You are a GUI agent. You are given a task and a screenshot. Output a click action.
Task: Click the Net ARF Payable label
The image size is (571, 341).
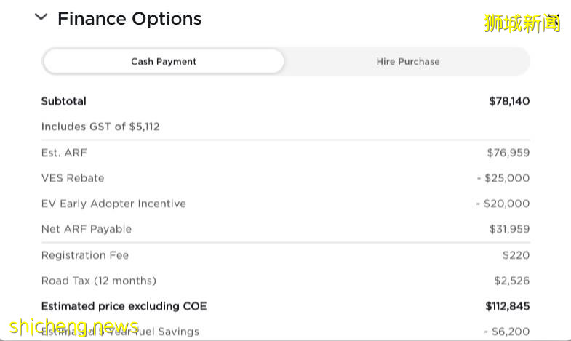(87, 229)
